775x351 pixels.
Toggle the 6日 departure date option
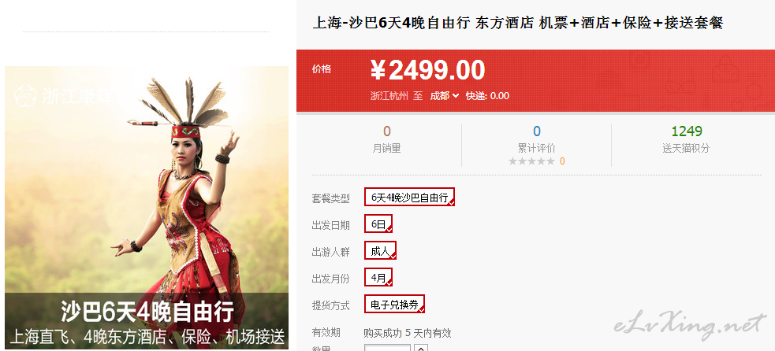point(378,224)
